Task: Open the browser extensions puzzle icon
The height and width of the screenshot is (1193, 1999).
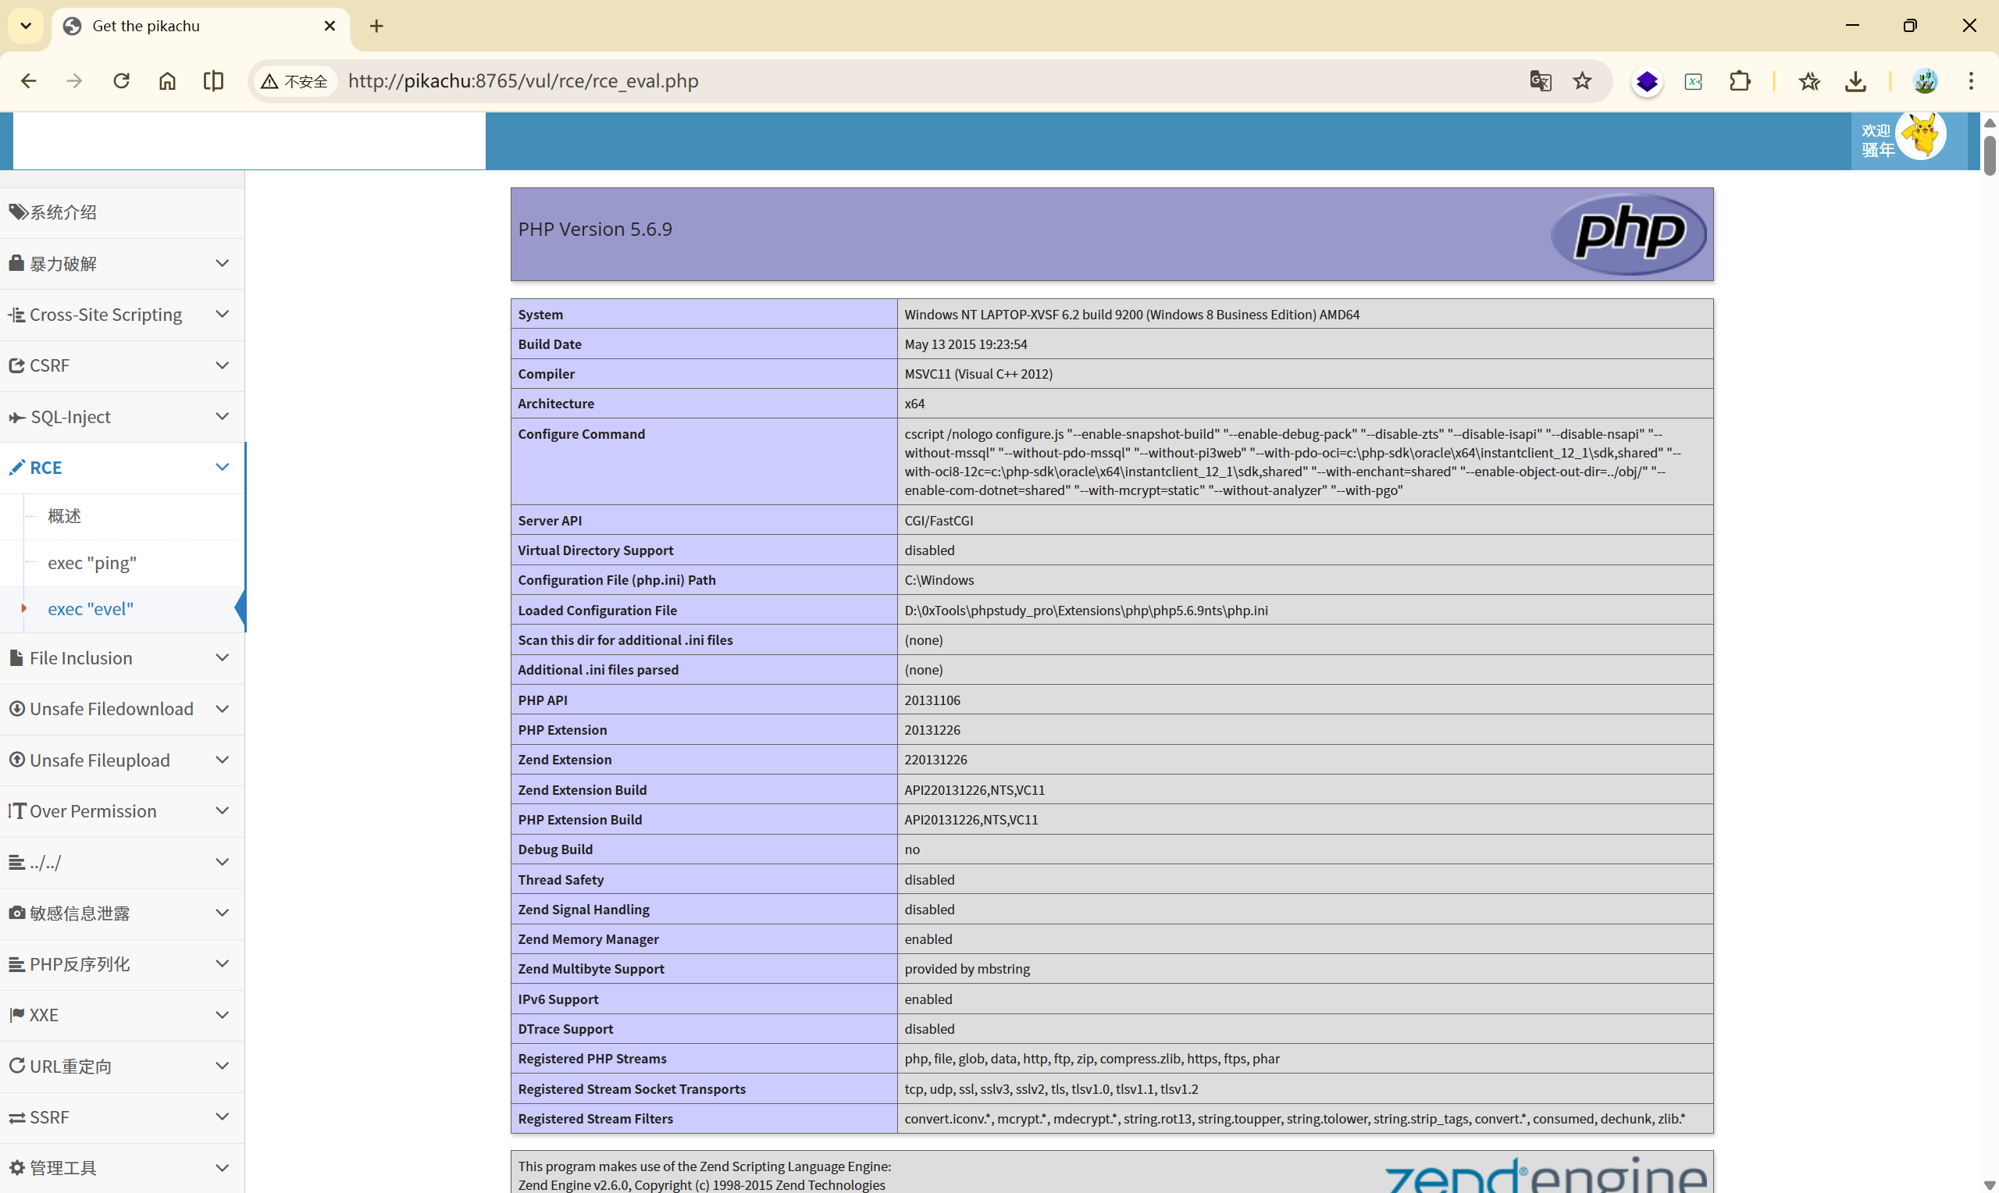Action: 1740,81
